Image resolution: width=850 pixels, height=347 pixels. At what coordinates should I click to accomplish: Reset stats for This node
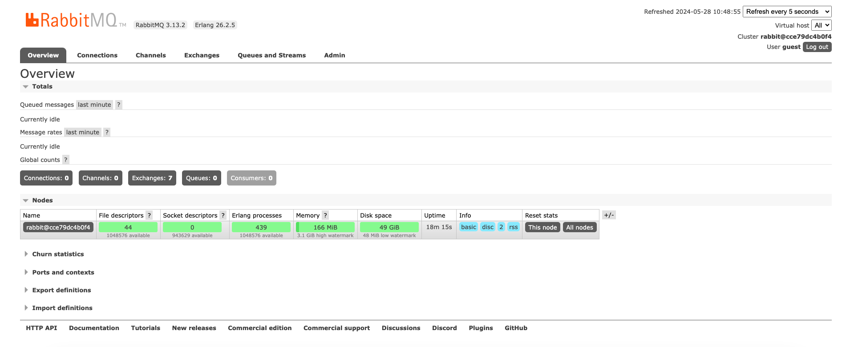pyautogui.click(x=542, y=227)
